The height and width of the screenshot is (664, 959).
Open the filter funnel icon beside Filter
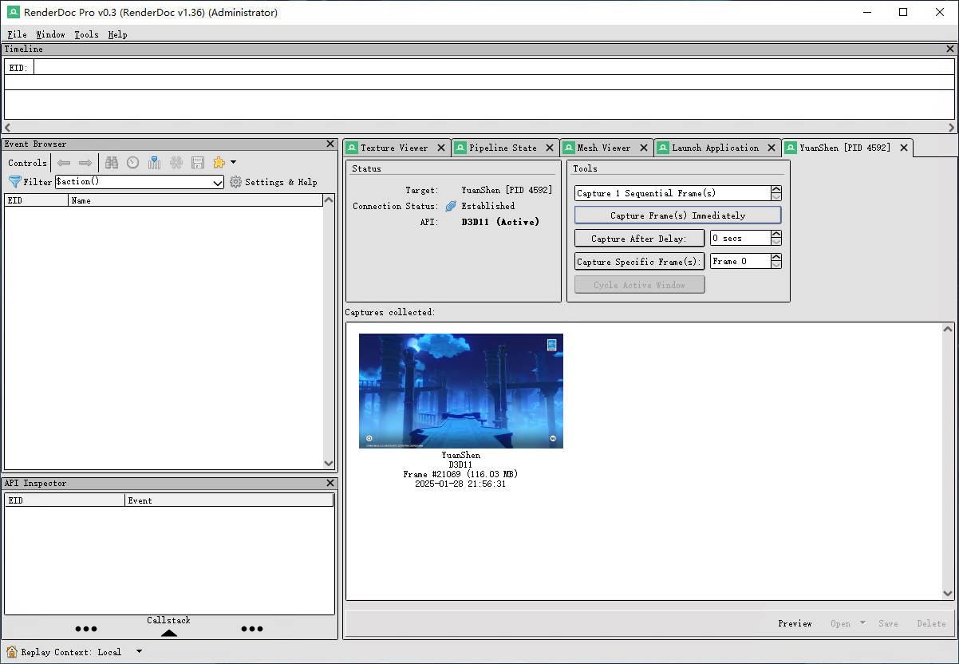(14, 181)
